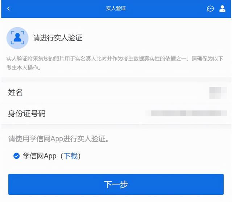Open the user profile icon
Screen dimensions: 232x202
(222, 9)
